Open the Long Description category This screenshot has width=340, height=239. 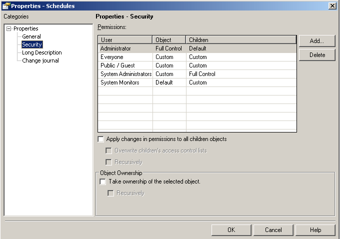42,52
